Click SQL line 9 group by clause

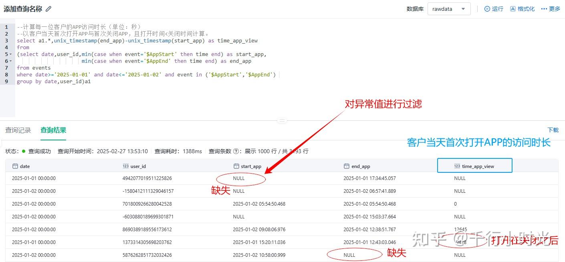54,82
